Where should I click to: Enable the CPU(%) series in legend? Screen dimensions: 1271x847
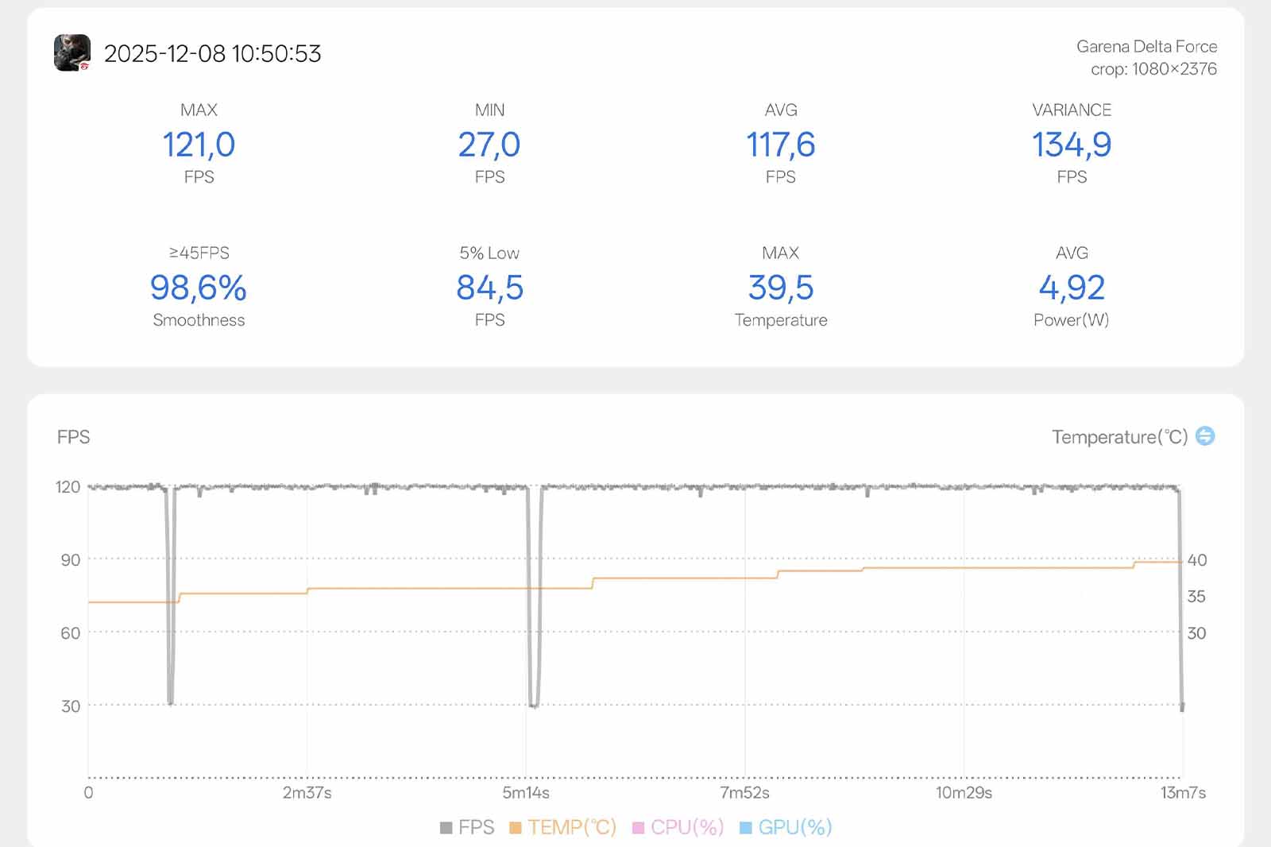pyautogui.click(x=686, y=827)
